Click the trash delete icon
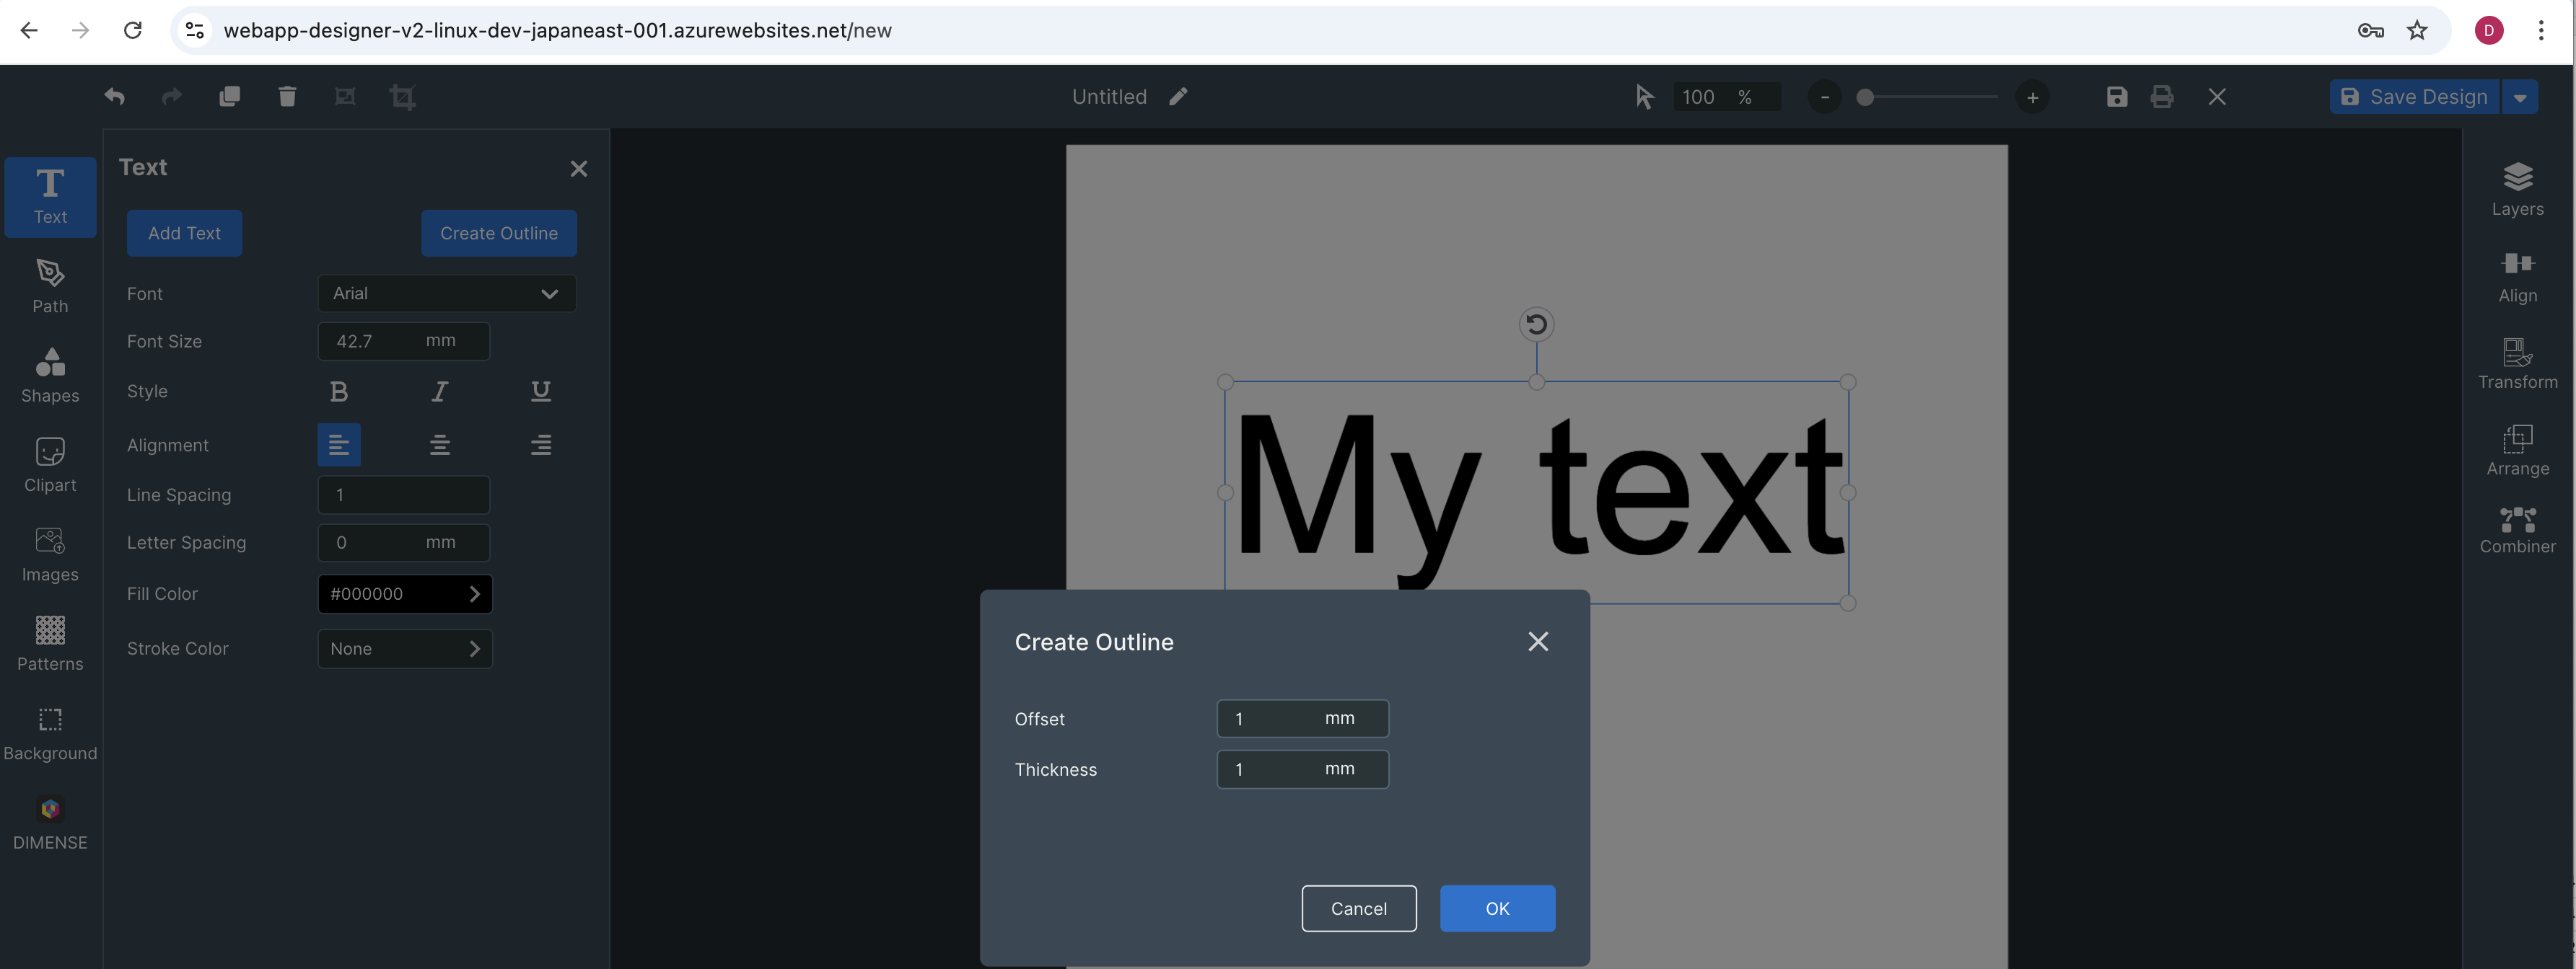2576x969 pixels. pyautogui.click(x=287, y=96)
